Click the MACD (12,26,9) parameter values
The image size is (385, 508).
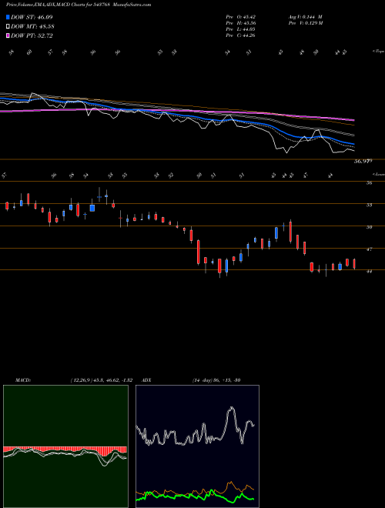pyautogui.click(x=102, y=380)
